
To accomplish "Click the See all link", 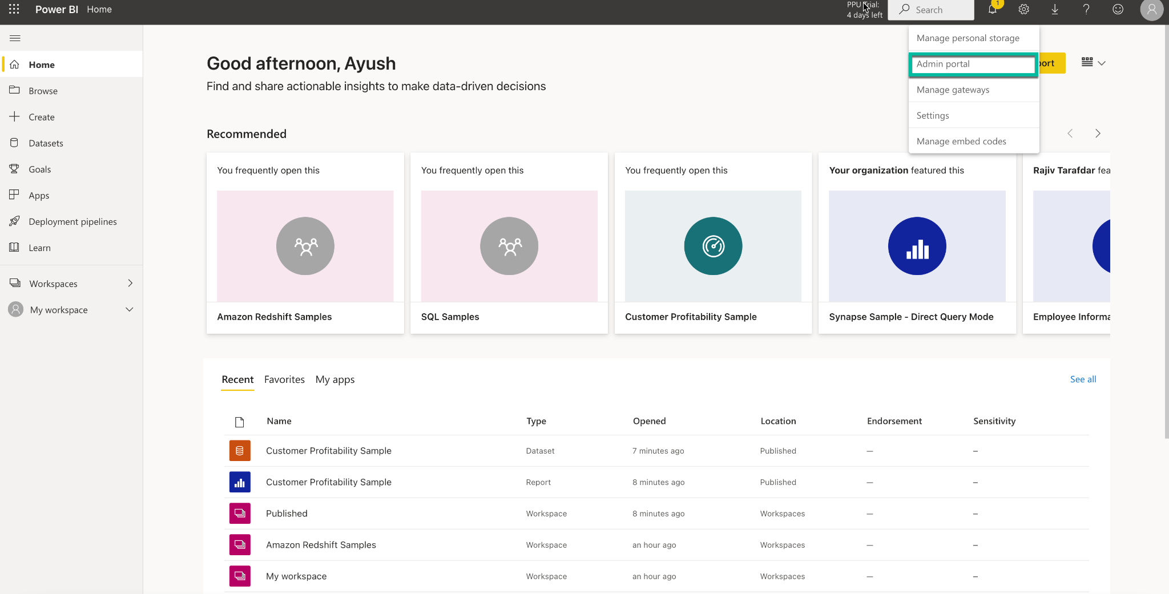I will (x=1083, y=379).
